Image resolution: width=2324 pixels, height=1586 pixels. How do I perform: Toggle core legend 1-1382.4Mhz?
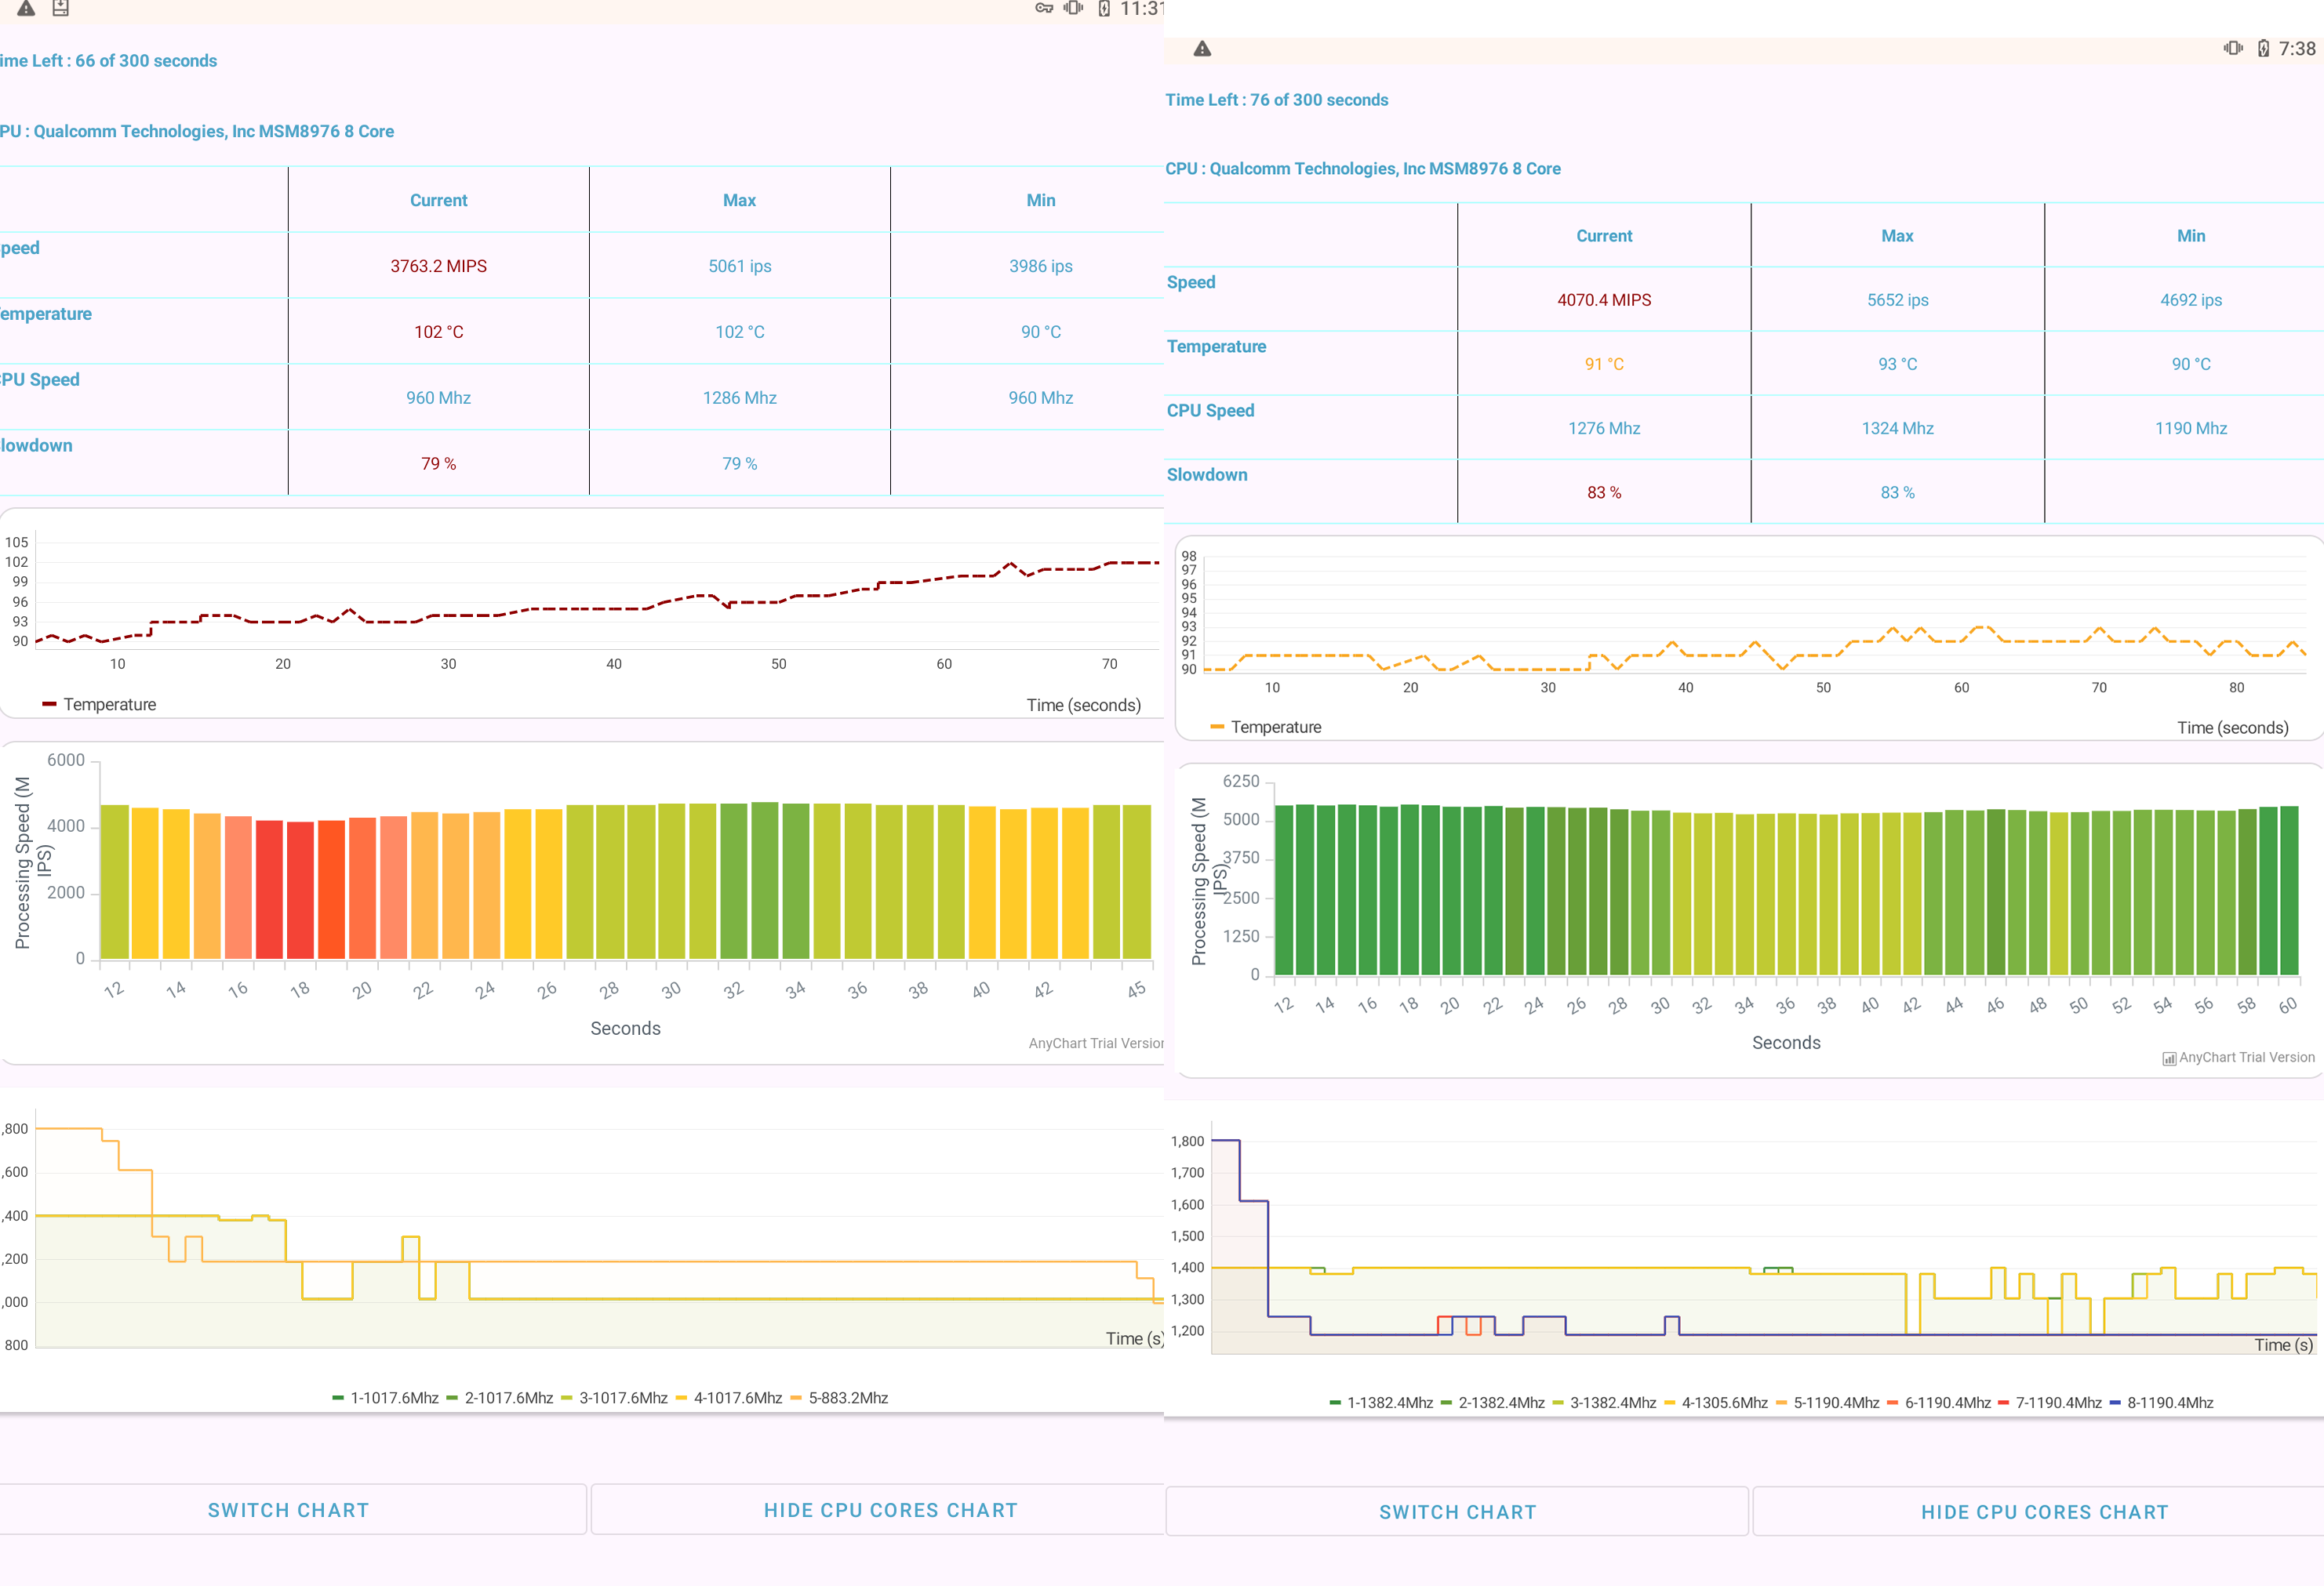(1381, 1403)
